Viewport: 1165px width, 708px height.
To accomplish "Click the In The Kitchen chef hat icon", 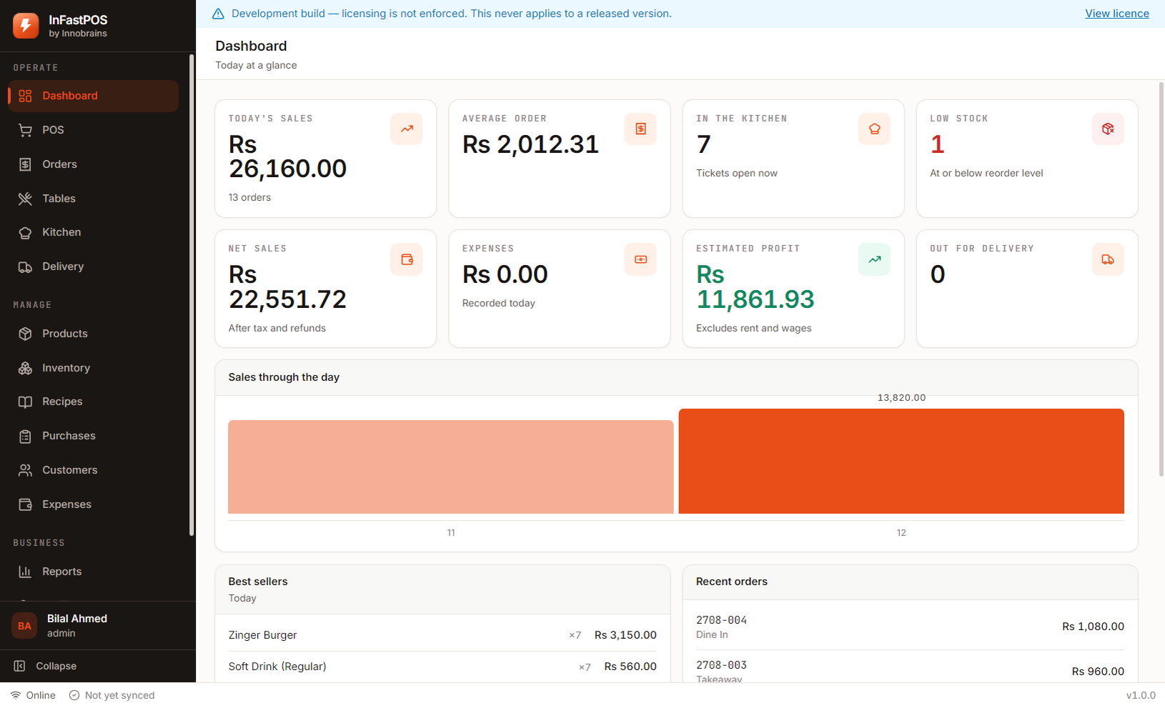I will pos(874,129).
